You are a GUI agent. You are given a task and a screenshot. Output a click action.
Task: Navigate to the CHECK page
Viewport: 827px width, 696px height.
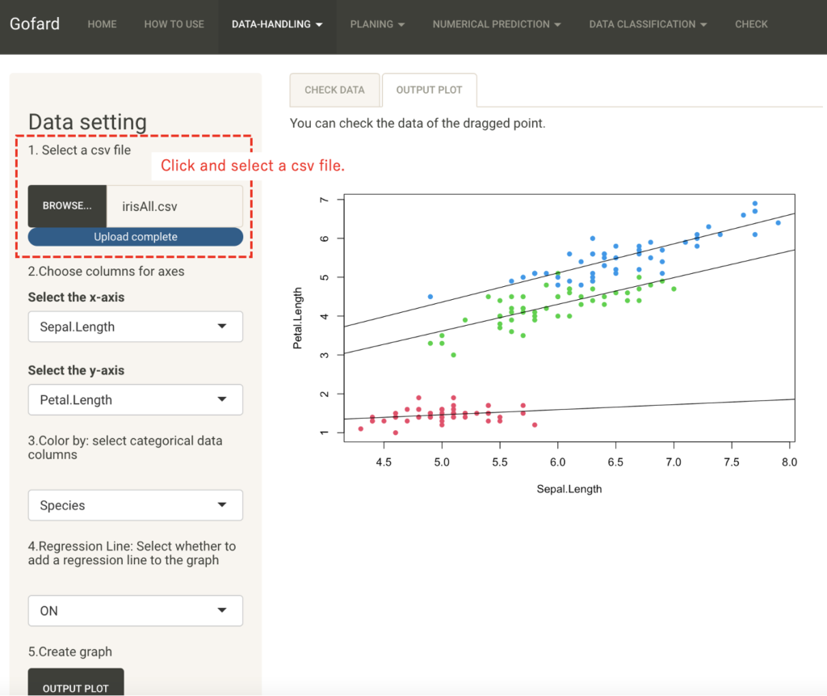pyautogui.click(x=751, y=24)
